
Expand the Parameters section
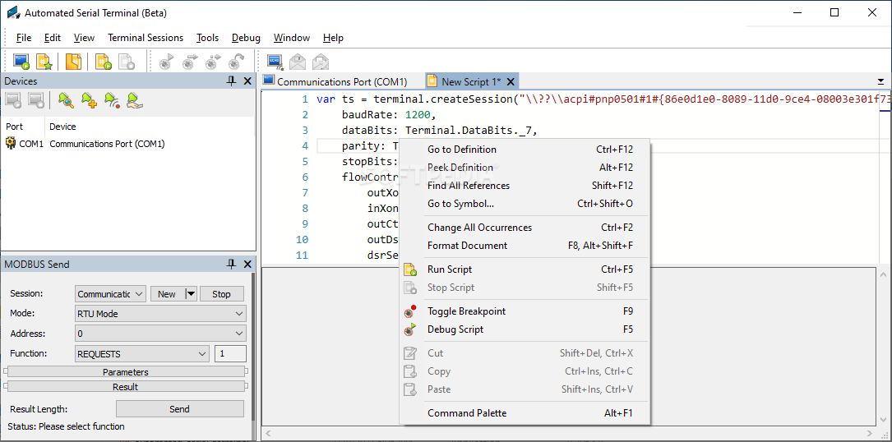tap(126, 372)
